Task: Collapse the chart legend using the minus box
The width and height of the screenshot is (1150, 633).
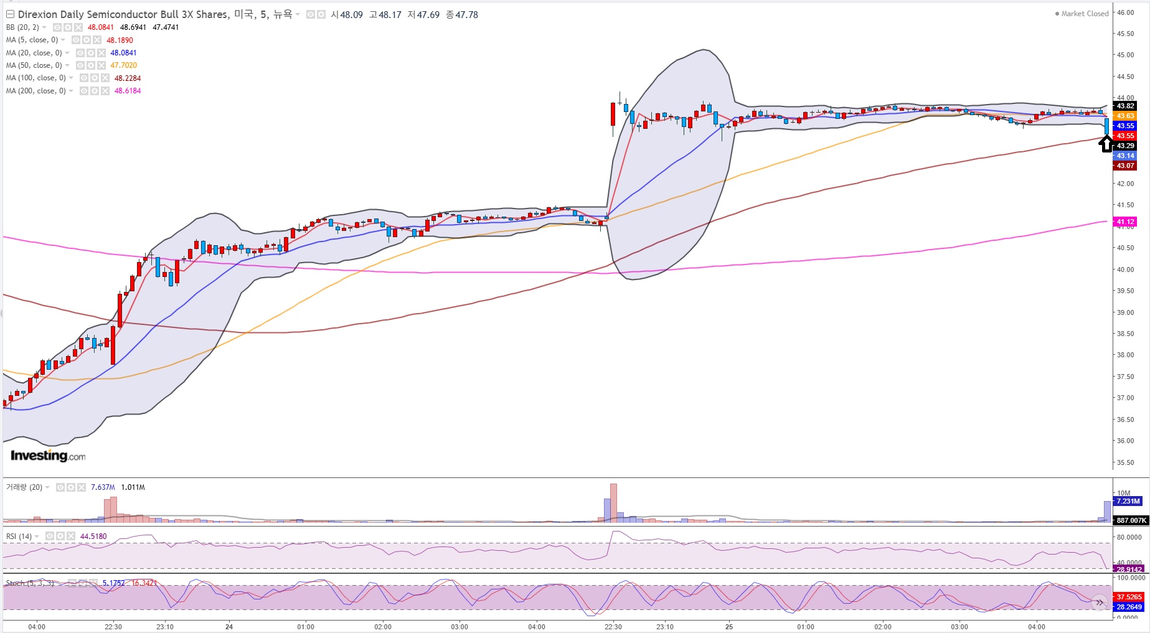Action: pyautogui.click(x=10, y=14)
